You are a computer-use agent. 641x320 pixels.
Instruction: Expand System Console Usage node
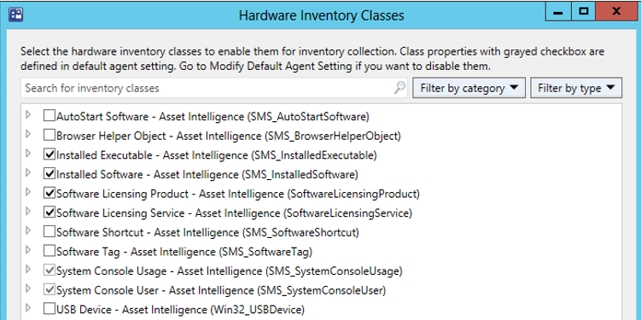pyautogui.click(x=28, y=269)
